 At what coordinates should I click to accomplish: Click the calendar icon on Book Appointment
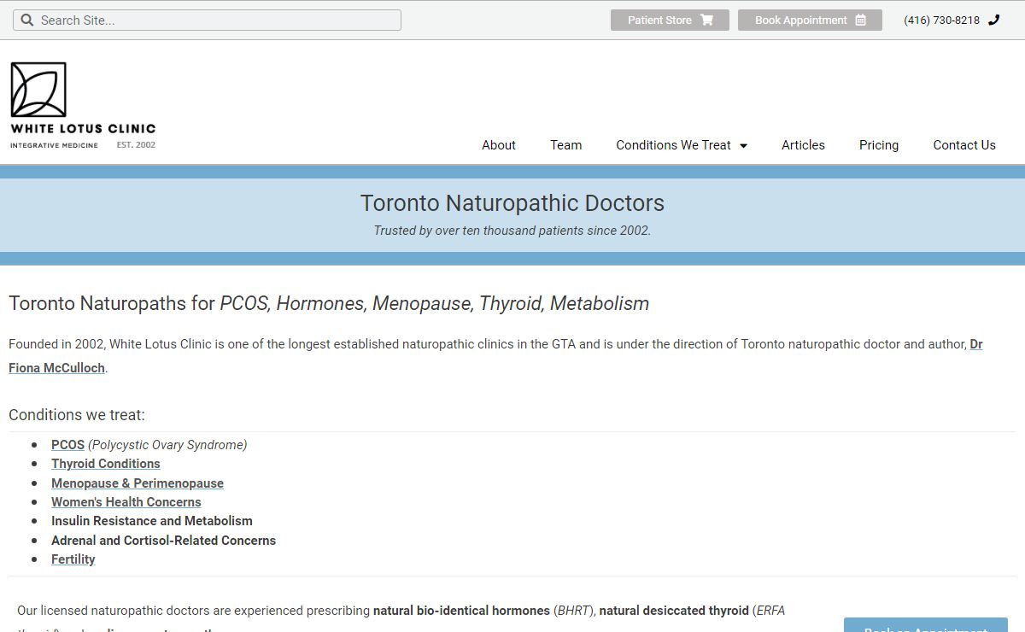(x=860, y=20)
